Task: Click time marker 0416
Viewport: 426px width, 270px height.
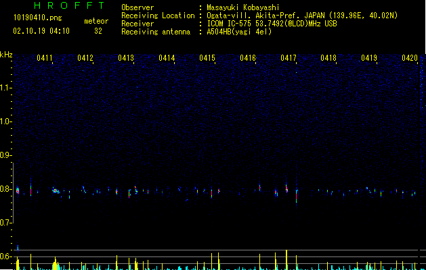Action: click(x=248, y=58)
